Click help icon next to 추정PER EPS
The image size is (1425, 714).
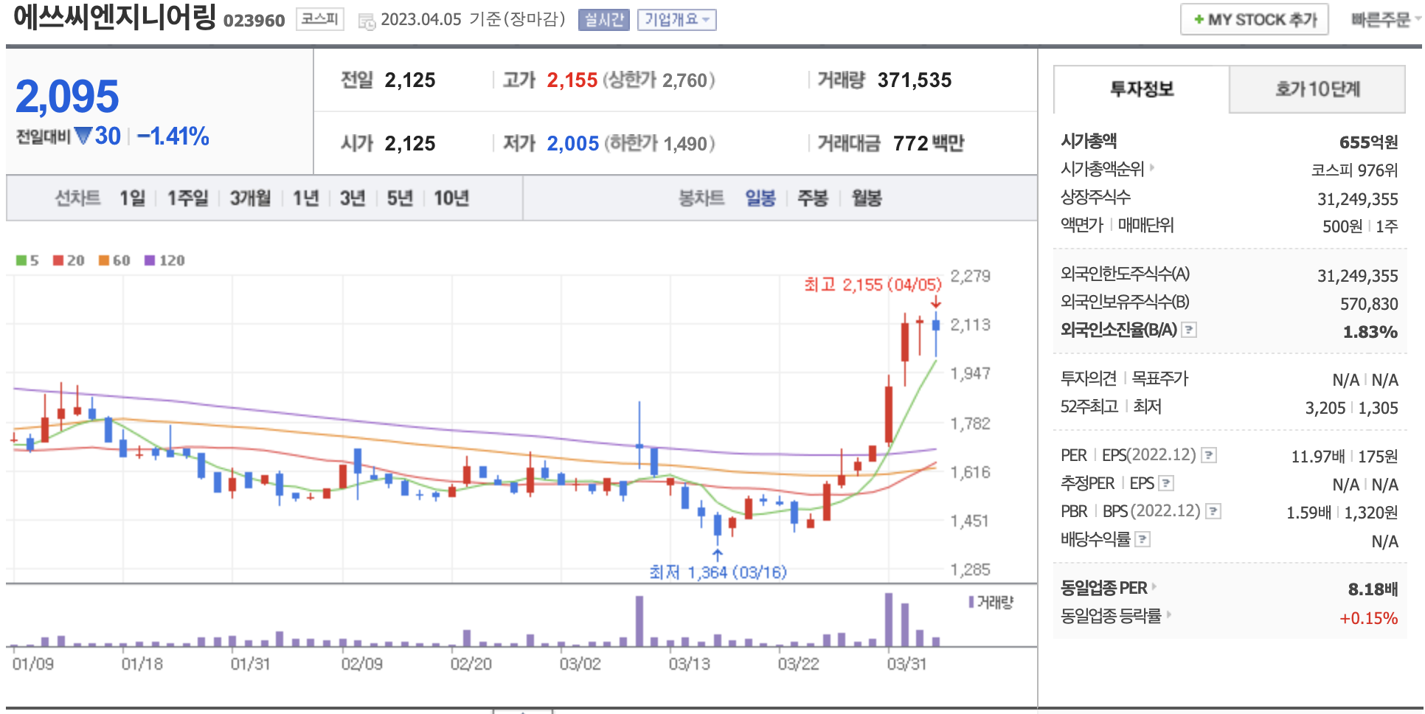pos(1166,483)
